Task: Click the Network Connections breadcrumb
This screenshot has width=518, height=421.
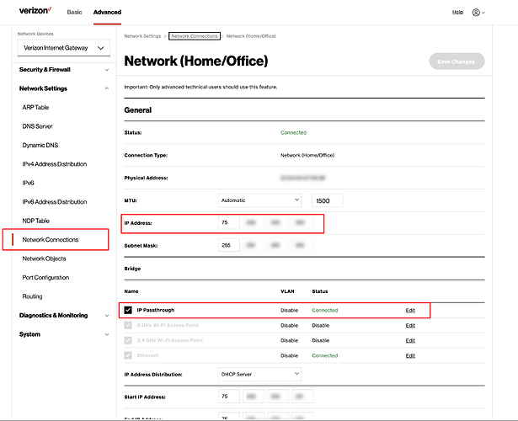Action: point(195,36)
